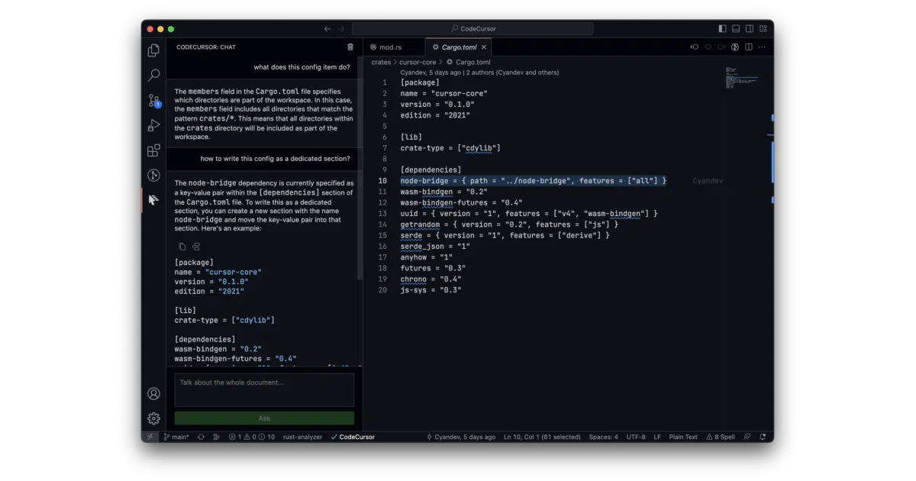Viewport: 916px width, 481px height.
Task: Click the js-sys = "0.3" line
Action: pos(431,290)
